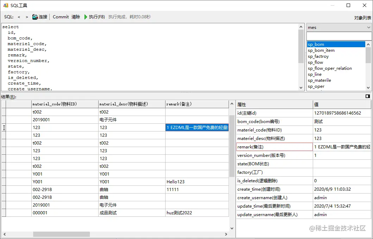
Task: Click the 属性 column header
Action: pyautogui.click(x=274, y=104)
